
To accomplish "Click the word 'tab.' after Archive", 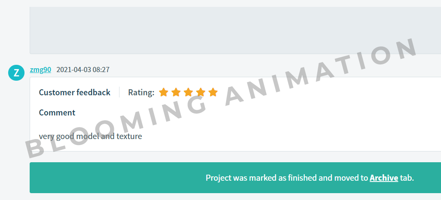I will 407,178.
